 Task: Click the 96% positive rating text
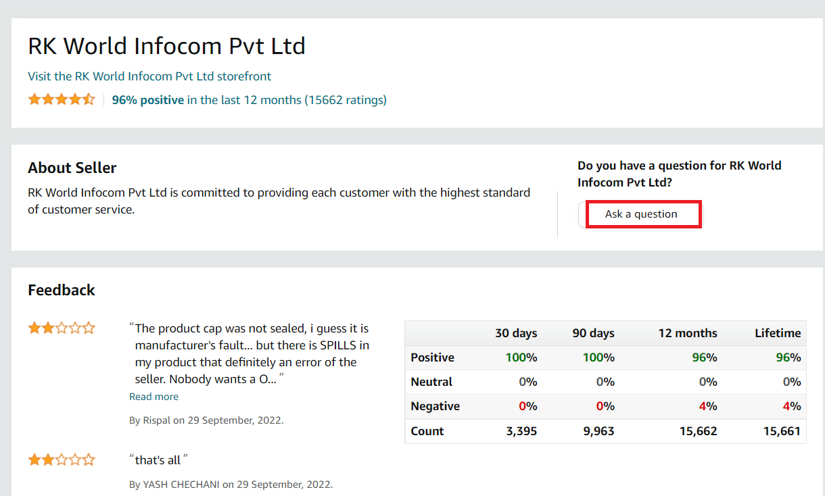(148, 100)
